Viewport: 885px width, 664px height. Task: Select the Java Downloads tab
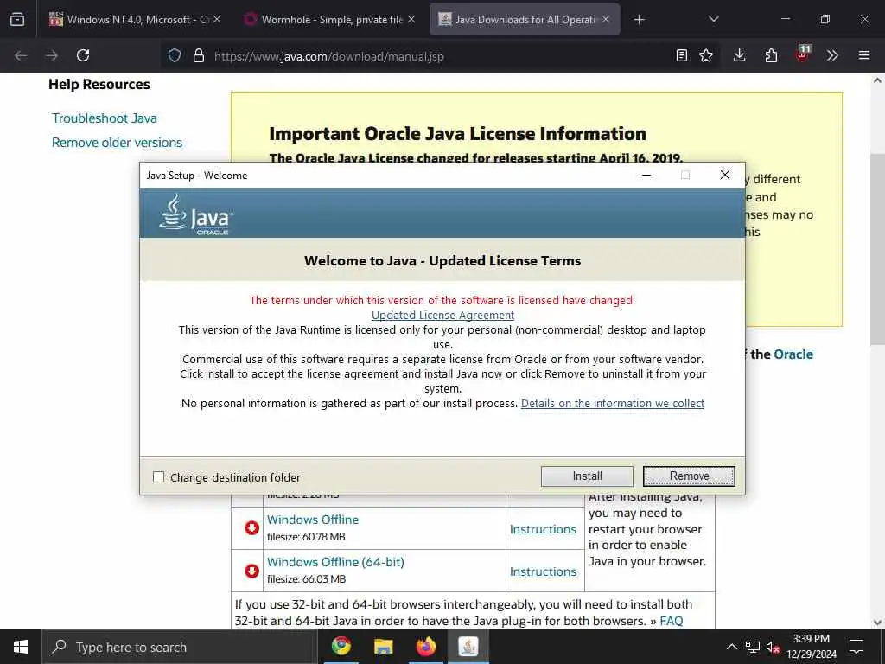525,19
